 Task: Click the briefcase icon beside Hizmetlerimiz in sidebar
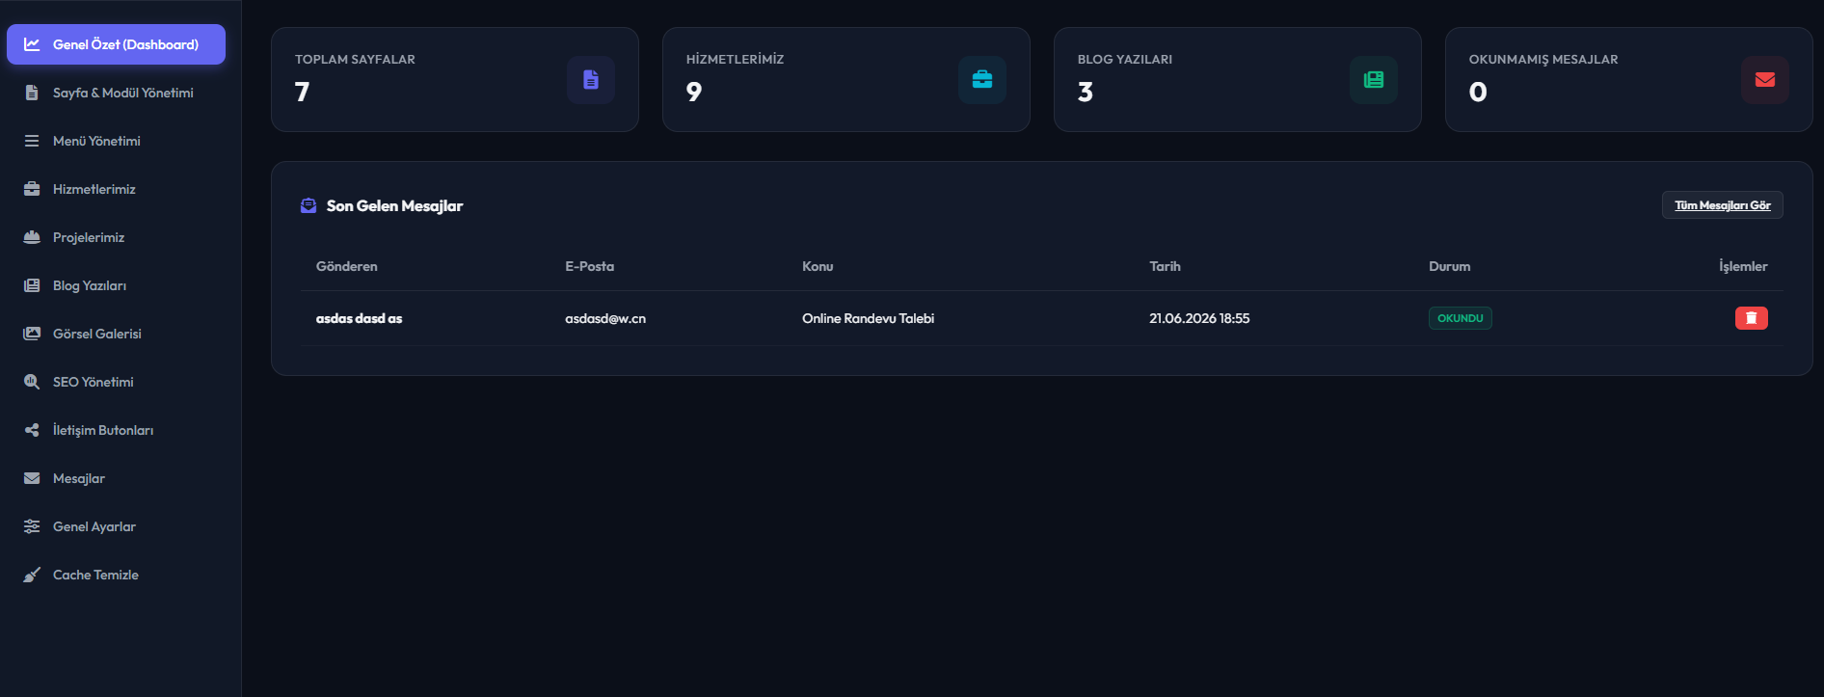[32, 189]
